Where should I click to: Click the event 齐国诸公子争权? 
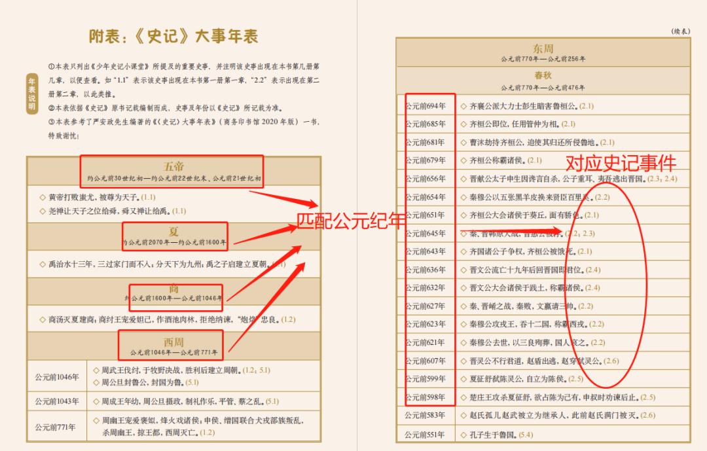tap(526, 251)
